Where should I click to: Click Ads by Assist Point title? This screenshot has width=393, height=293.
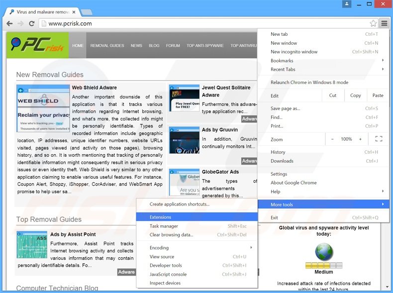(x=73, y=234)
